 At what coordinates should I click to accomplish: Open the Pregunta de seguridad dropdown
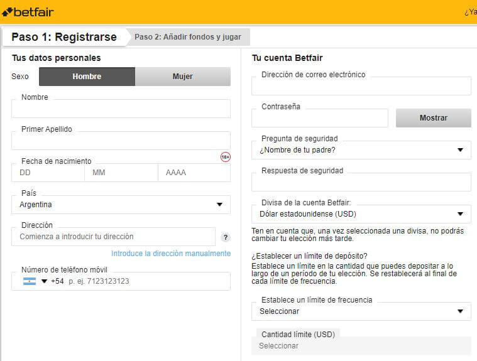361,150
